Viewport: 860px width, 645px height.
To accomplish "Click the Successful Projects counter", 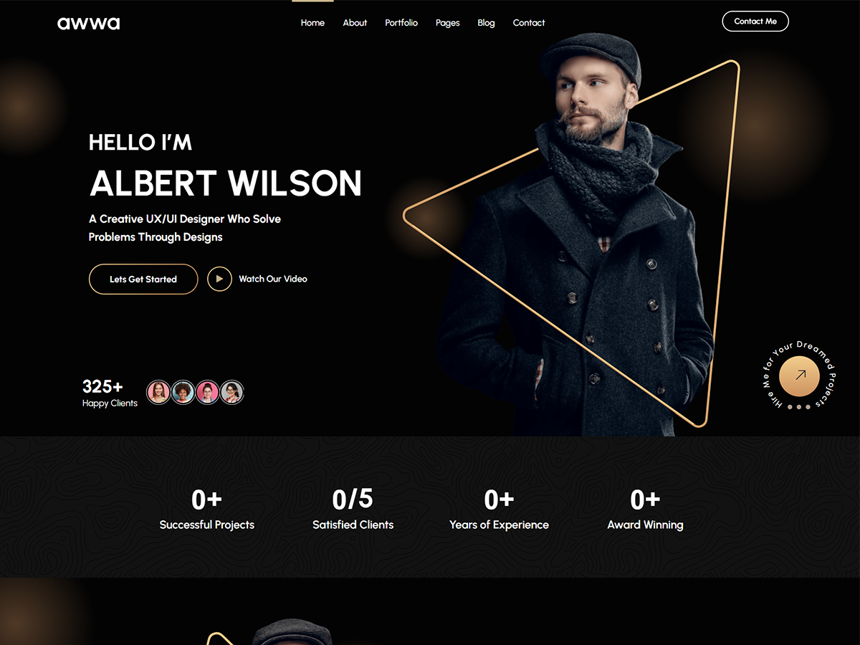I will click(x=207, y=510).
